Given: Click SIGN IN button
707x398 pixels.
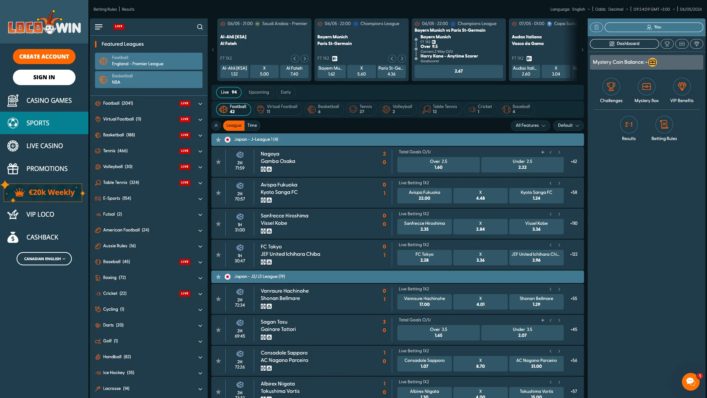Looking at the screenshot, I should (44, 77).
